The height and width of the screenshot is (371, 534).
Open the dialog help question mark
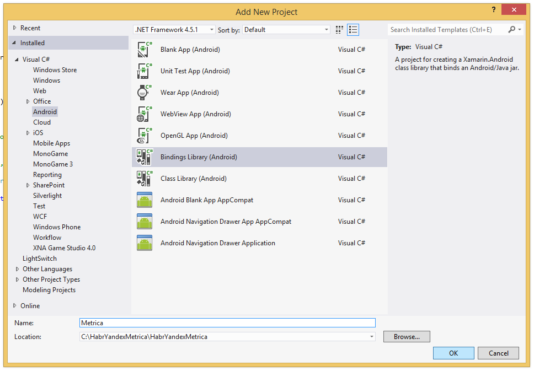tap(494, 9)
